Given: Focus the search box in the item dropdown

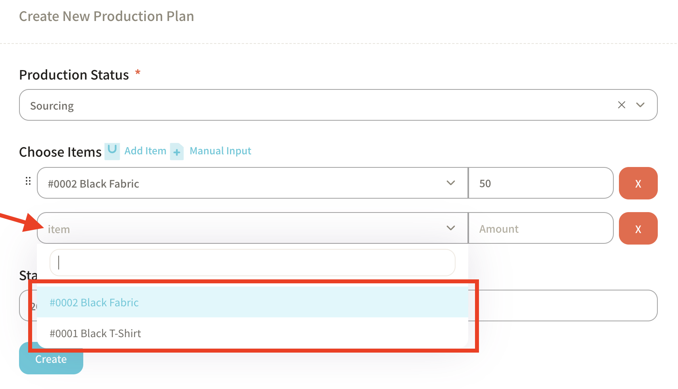Looking at the screenshot, I should coord(252,262).
